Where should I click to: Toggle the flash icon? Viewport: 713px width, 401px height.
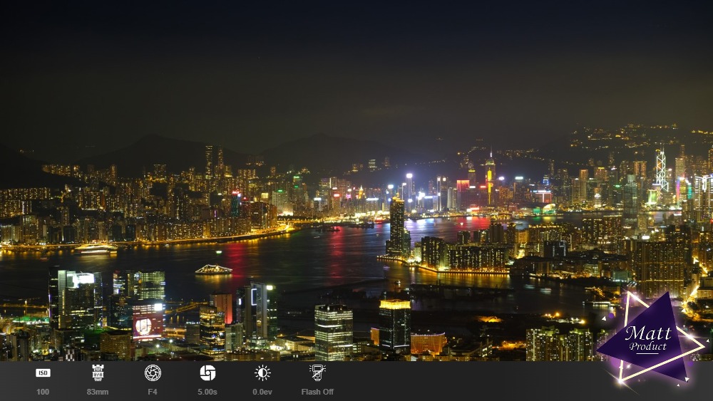tap(317, 373)
